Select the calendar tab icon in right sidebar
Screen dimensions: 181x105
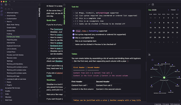(153, 5)
